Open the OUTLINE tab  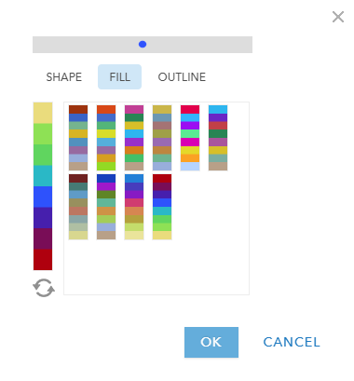pyautogui.click(x=182, y=77)
